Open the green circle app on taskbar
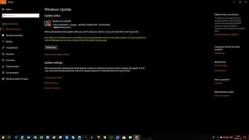This screenshot has width=249, height=140. [x=111, y=137]
